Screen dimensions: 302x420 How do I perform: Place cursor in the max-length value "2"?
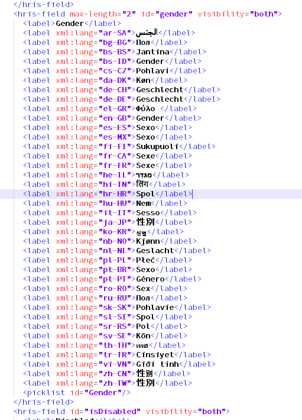[x=129, y=14]
